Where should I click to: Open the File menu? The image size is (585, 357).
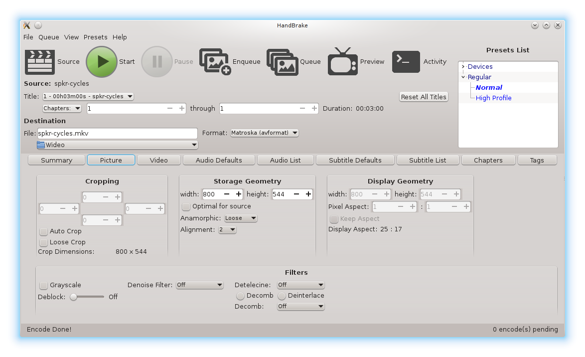28,37
